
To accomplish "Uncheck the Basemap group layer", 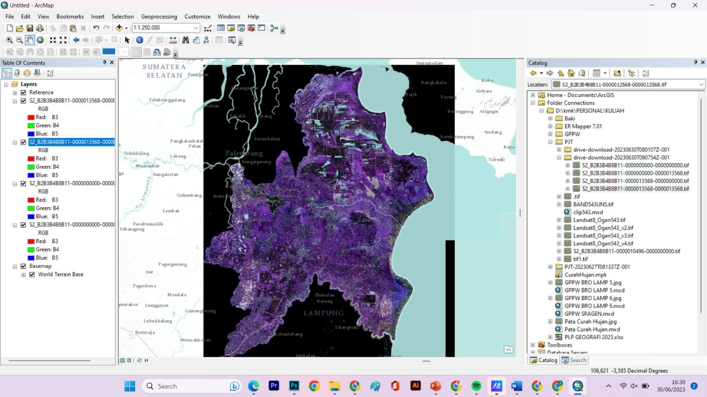I will tap(23, 266).
